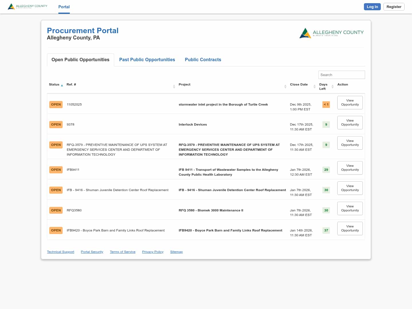412x309 pixels.
Task: Select the Portal navigation item
Action: 64,7
